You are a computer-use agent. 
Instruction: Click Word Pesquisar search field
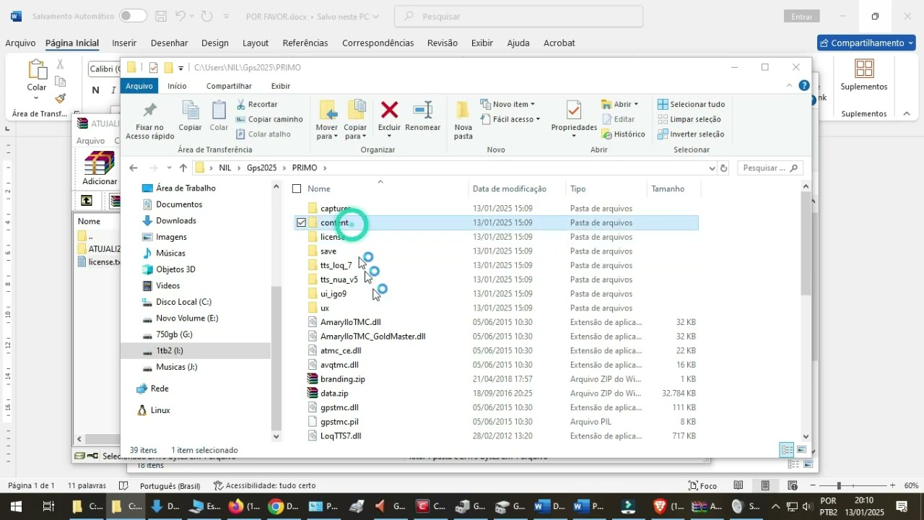coord(519,16)
